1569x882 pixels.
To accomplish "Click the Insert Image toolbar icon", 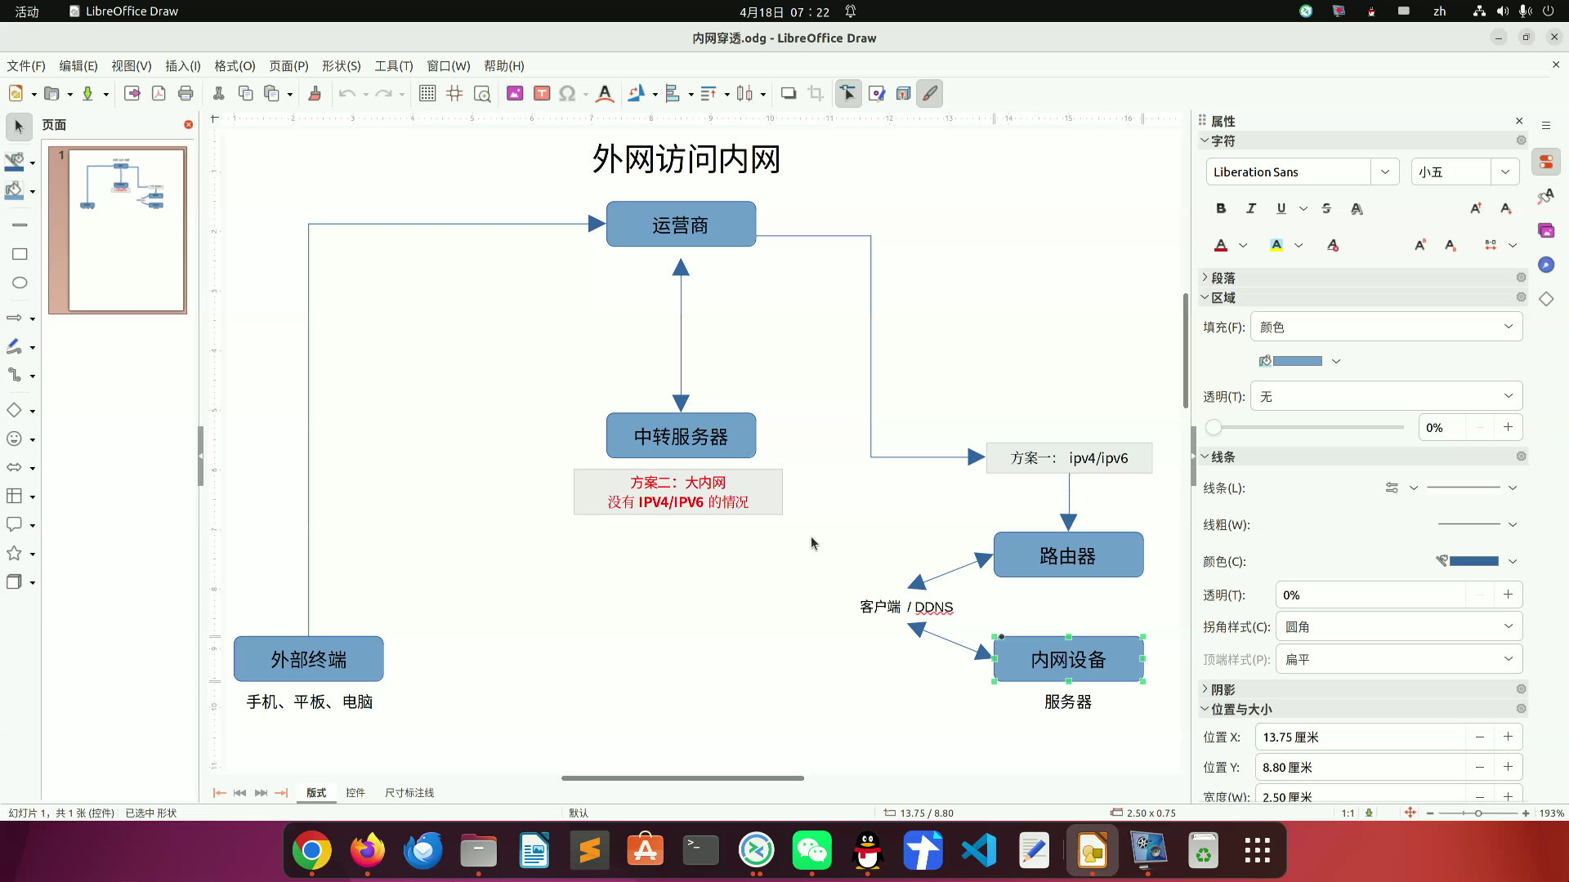I will [514, 94].
